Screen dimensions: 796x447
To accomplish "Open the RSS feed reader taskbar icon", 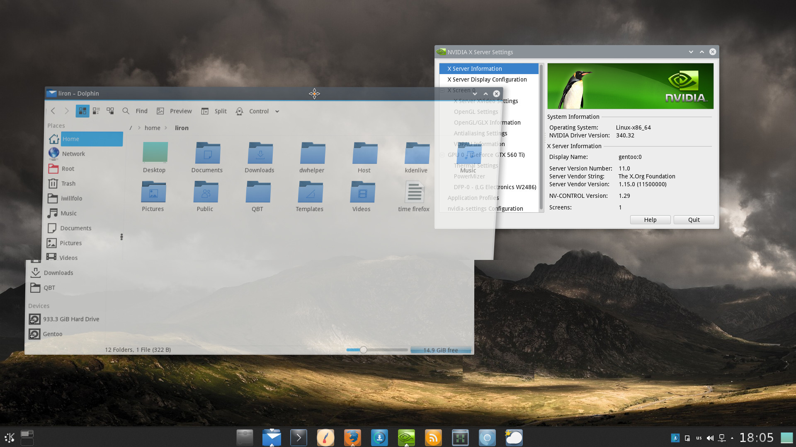I will tap(433, 437).
